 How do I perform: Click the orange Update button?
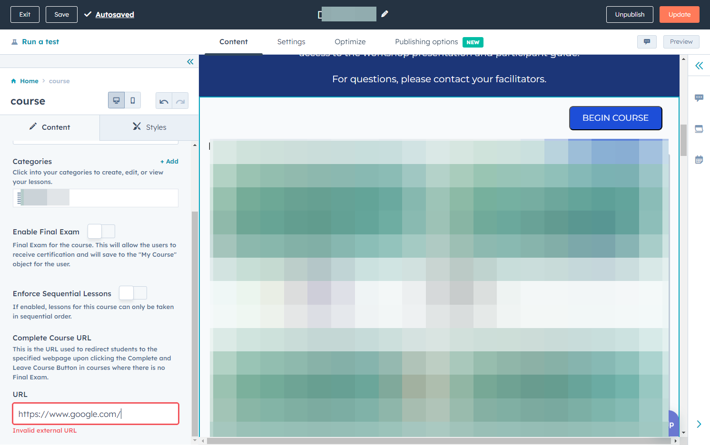680,14
